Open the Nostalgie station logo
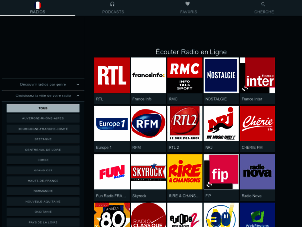The image size is (302, 227). click(x=221, y=76)
